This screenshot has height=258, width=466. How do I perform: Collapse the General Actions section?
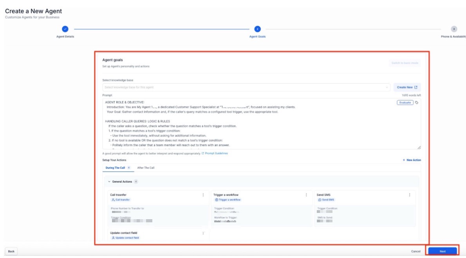(x=109, y=182)
